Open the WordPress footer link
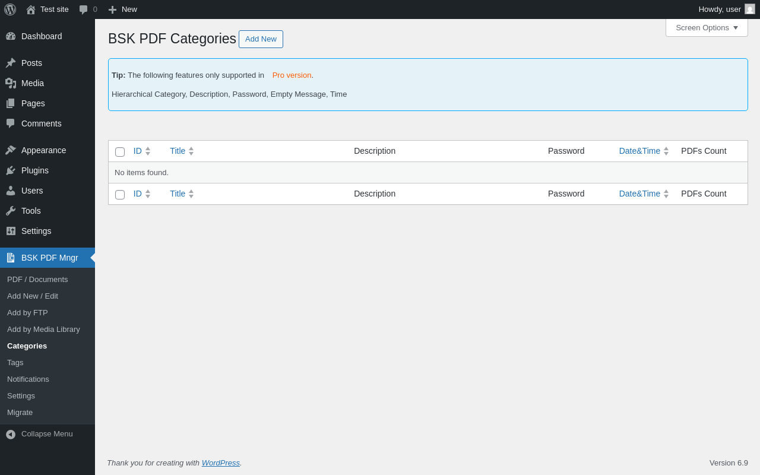This screenshot has height=475, width=760. click(221, 463)
